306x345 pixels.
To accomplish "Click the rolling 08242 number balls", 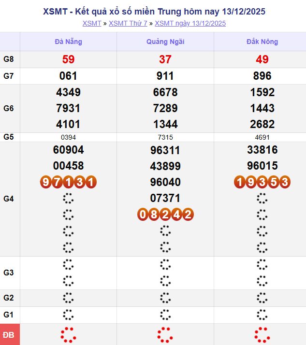I will (165, 214).
